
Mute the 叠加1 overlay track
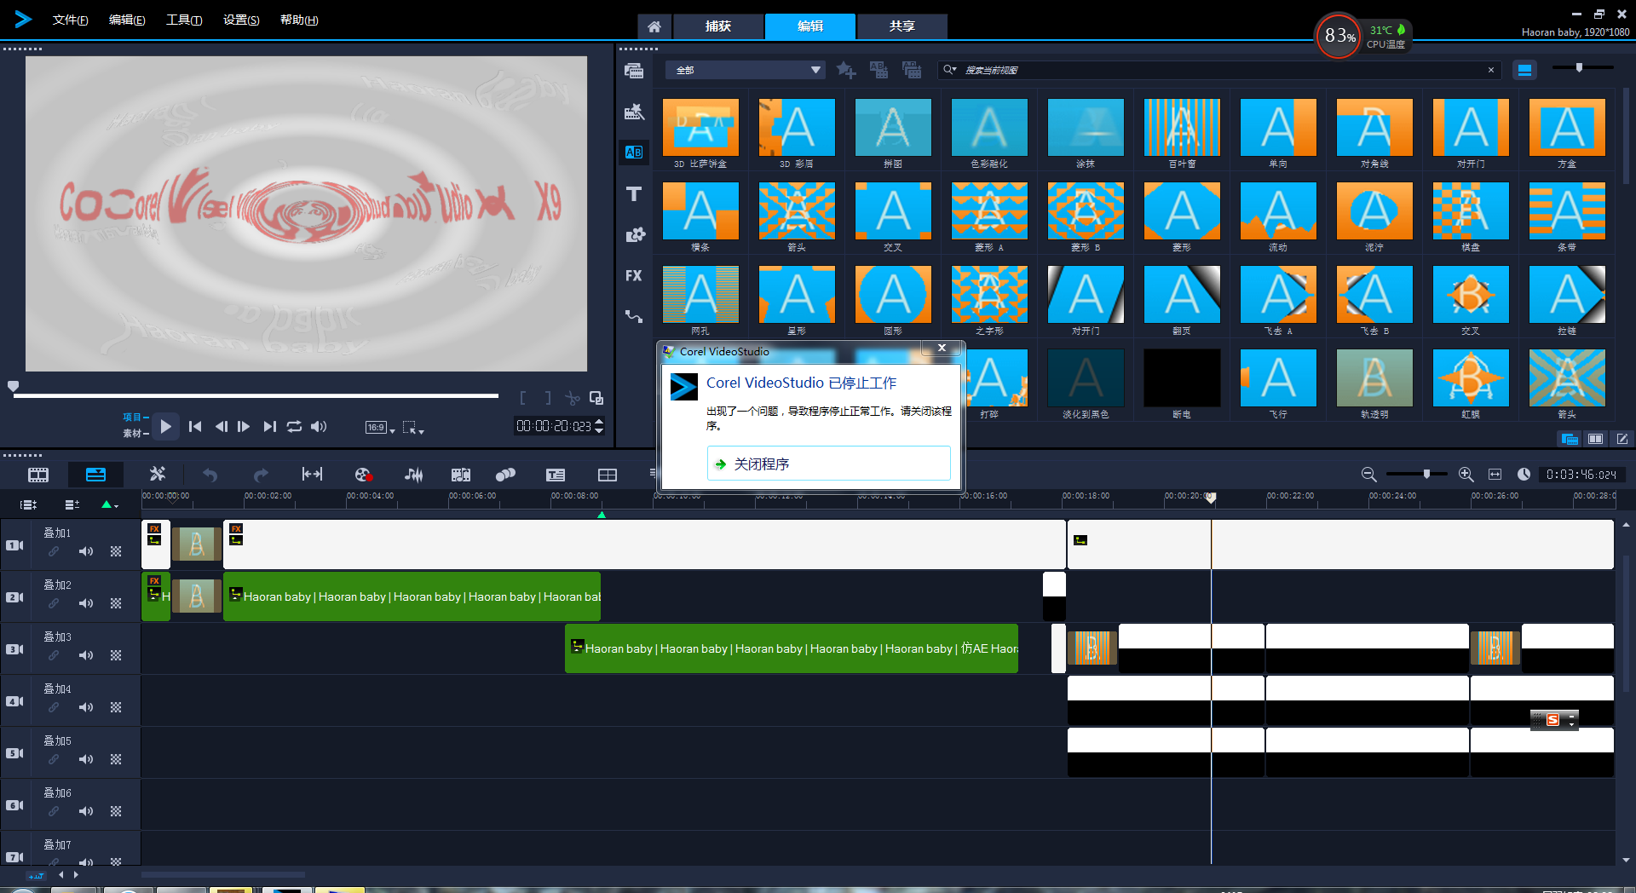click(x=86, y=551)
